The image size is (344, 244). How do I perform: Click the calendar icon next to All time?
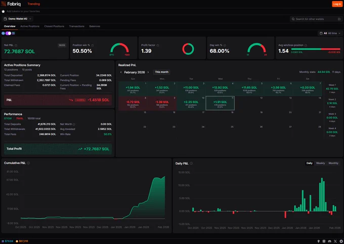[321, 33]
